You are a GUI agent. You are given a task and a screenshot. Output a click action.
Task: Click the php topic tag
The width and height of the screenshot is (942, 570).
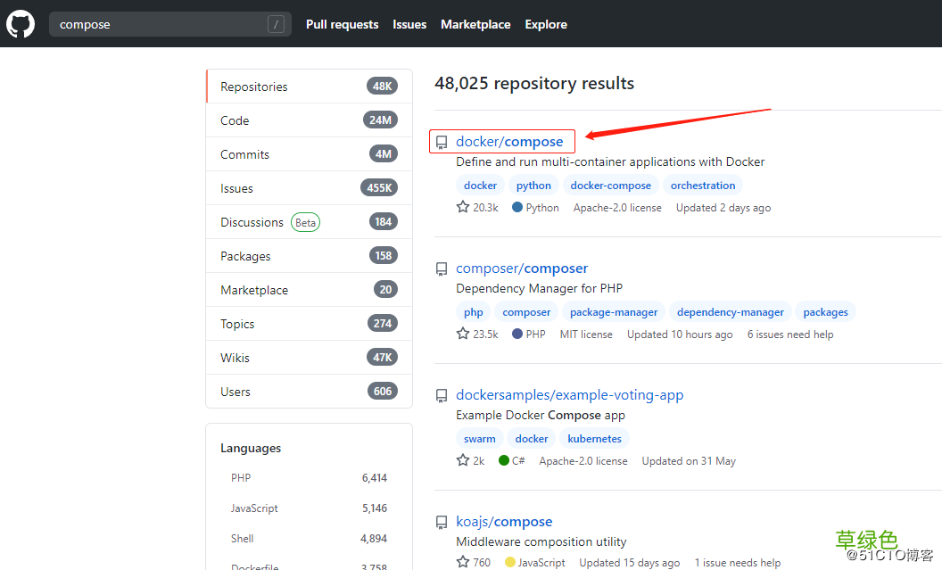(474, 312)
